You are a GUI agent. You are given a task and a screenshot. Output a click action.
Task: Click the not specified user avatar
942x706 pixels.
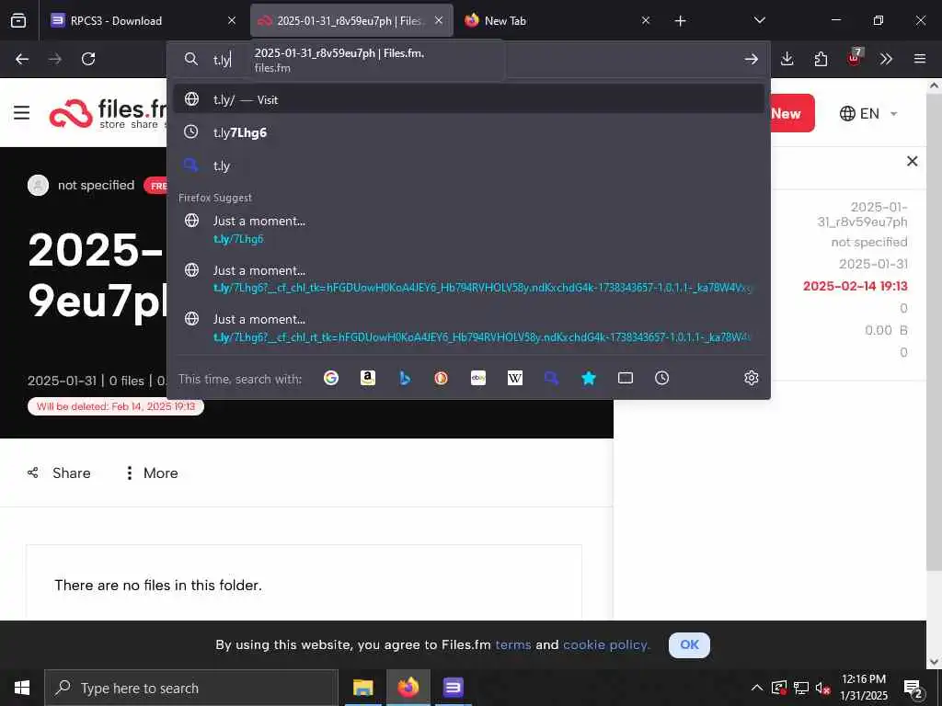[38, 185]
